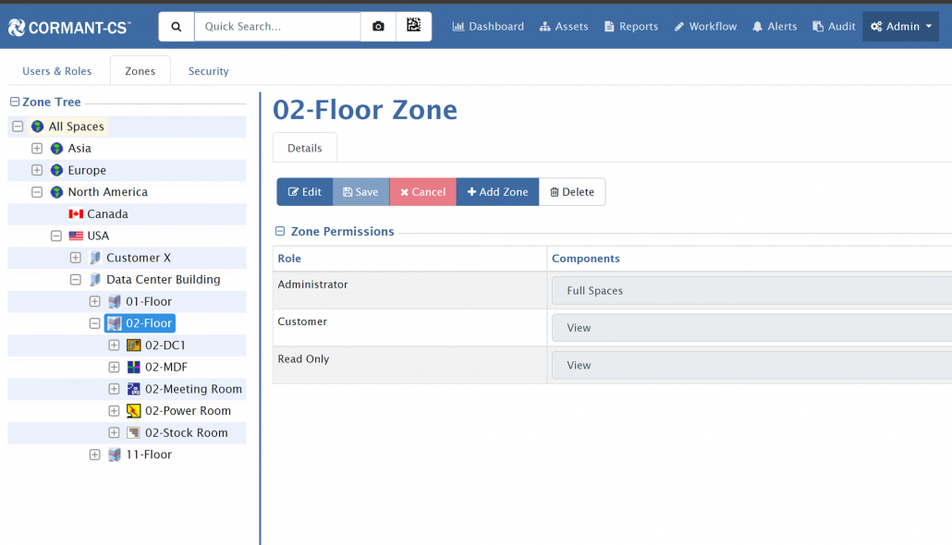Viewport: 952px width, 545px height.
Task: Click the 02-DC1 room icon
Action: (x=134, y=345)
